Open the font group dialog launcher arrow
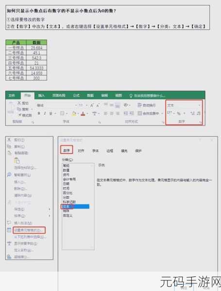This screenshot has width=221, height=291. pyautogui.click(x=100, y=122)
